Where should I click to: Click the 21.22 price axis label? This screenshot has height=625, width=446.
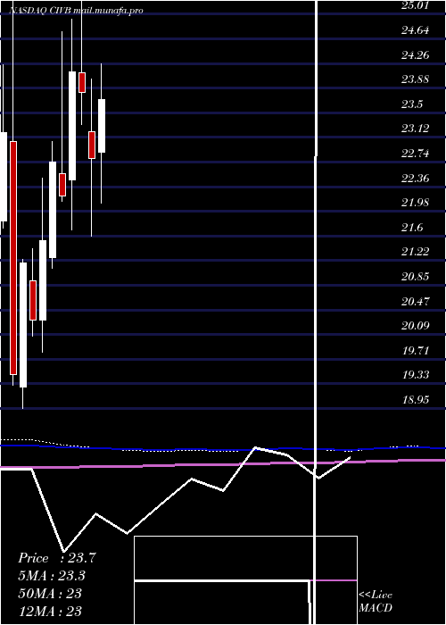[416, 252]
